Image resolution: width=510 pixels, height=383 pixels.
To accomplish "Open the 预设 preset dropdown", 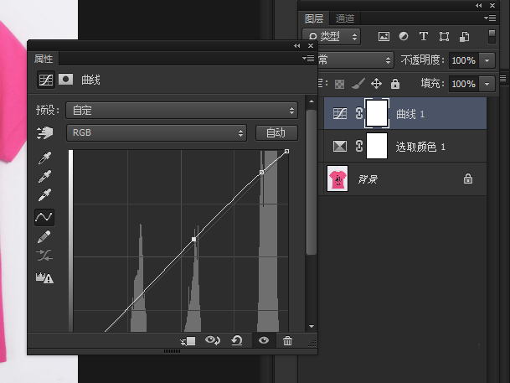I will pos(183,110).
